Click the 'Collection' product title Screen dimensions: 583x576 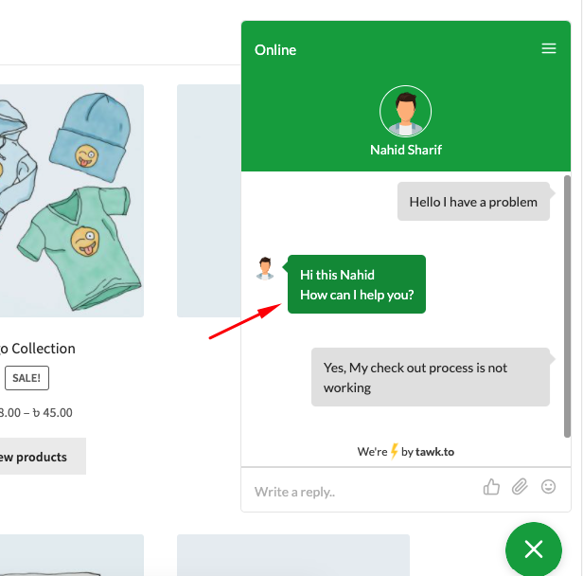38,349
